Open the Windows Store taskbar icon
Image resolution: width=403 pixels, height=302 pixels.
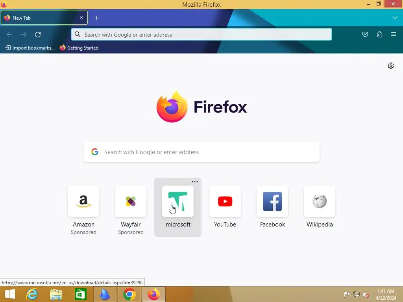(x=80, y=294)
